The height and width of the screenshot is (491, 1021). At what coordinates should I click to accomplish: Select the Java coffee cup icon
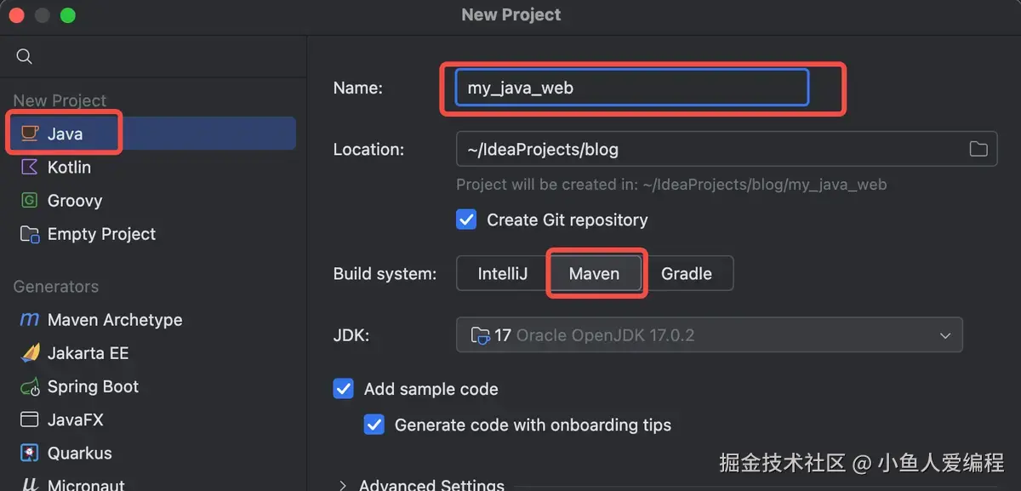(x=30, y=134)
